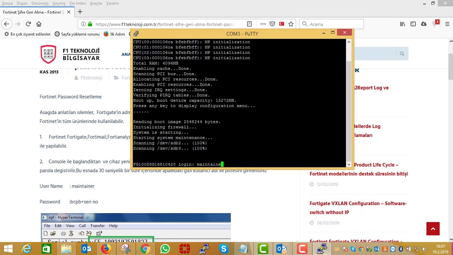Viewport: 453px width, 255px height.
Task: Click the volume icon in the system tray
Action: pos(425,249)
